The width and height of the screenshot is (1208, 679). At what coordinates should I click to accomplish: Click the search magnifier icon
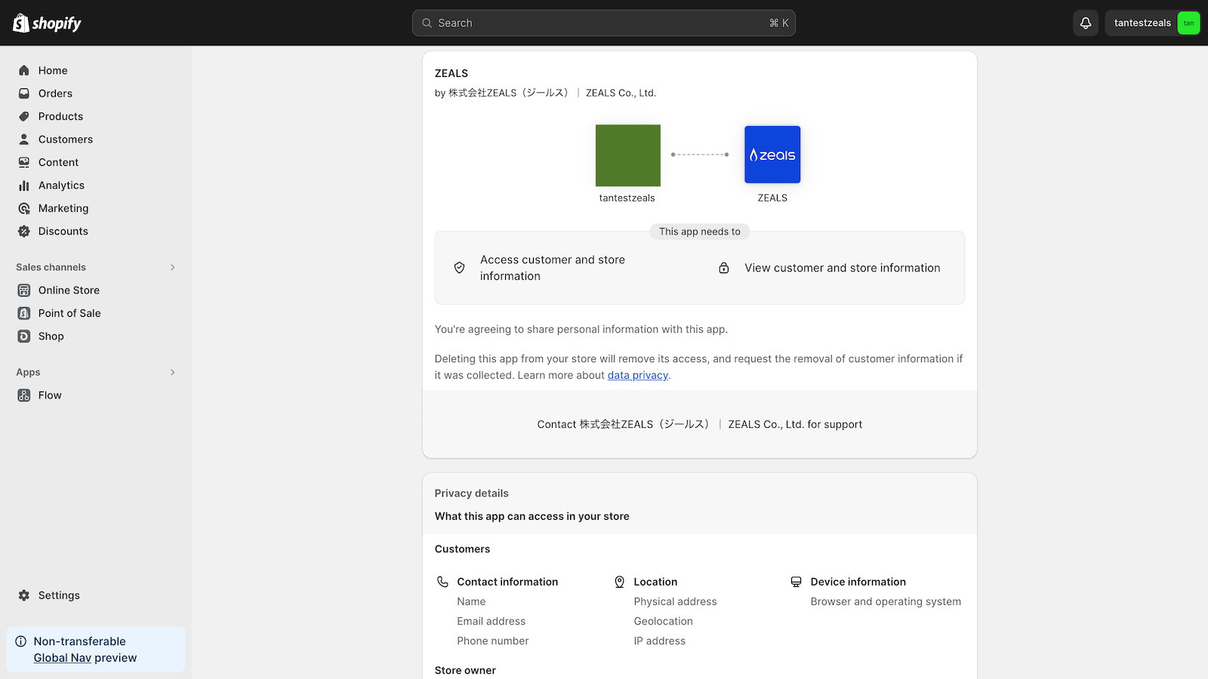pyautogui.click(x=427, y=23)
